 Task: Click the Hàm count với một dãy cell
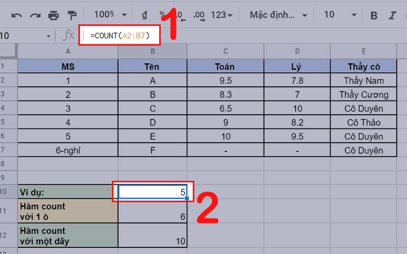pyautogui.click(x=68, y=235)
